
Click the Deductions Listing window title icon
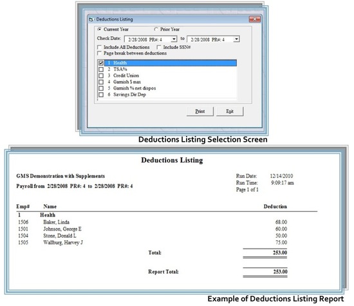[x=91, y=19]
